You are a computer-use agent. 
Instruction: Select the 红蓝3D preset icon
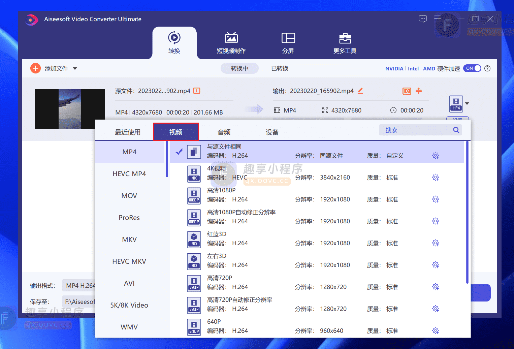pos(194,240)
